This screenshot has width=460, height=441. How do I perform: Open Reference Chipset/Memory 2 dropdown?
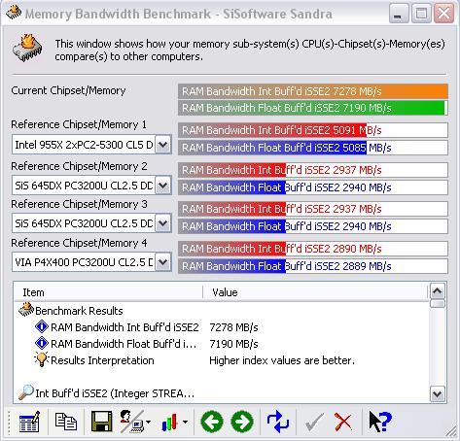pyautogui.click(x=163, y=186)
